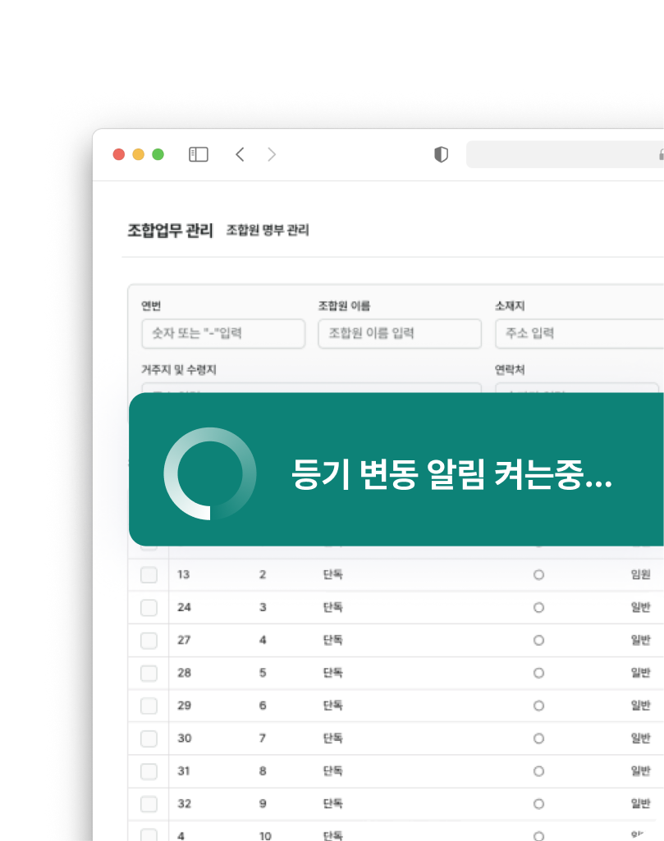Click the 거주지 및 수령지 label
Image resolution: width=664 pixels, height=841 pixels.
(x=179, y=369)
